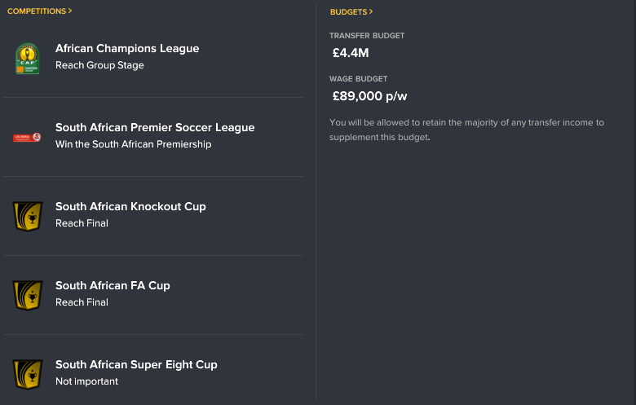Click the £89,000 p/w wage budget value

[x=369, y=96]
